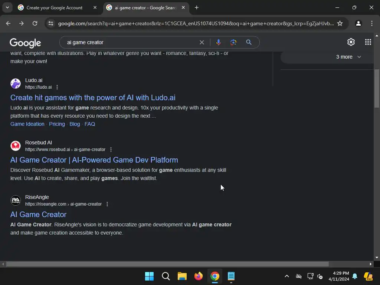Click the Ludo.ai site favicon
Viewport: 380px width, 285px height.
point(16,83)
